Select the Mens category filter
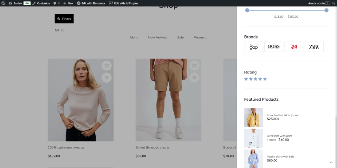 tap(133, 37)
